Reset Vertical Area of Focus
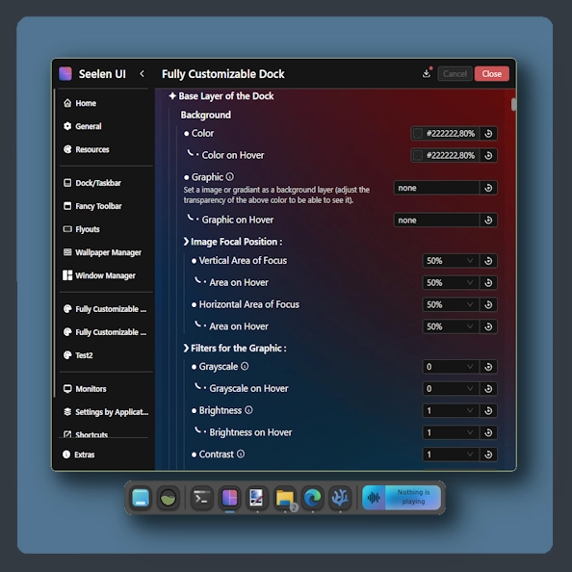Screen dimensions: 572x572 click(488, 261)
